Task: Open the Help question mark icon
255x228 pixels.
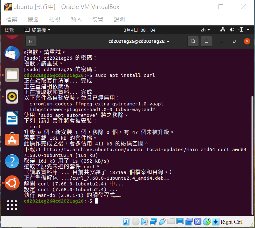Action: click(x=12, y=161)
